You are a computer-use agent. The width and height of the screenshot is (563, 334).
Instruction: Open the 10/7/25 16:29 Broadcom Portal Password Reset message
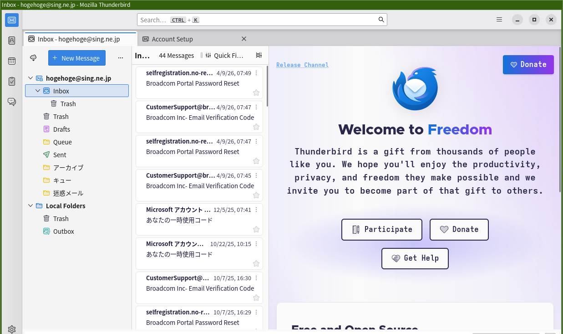pyautogui.click(x=199, y=318)
